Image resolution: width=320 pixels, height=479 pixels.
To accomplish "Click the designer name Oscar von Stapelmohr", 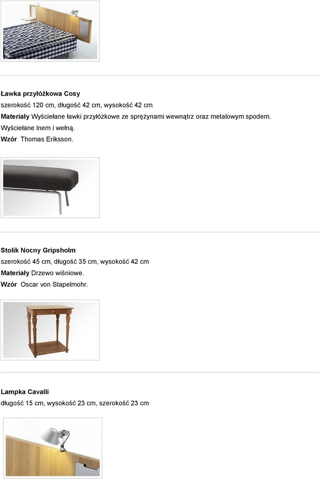I will pos(54,284).
